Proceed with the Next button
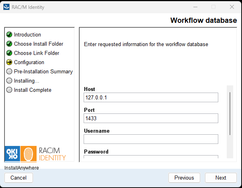The width and height of the screenshot is (242, 188). point(221,178)
